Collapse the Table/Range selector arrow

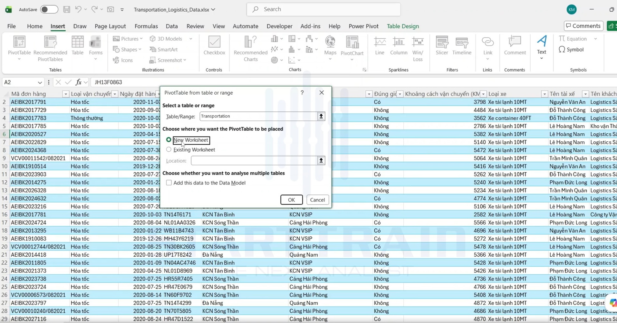pyautogui.click(x=321, y=116)
